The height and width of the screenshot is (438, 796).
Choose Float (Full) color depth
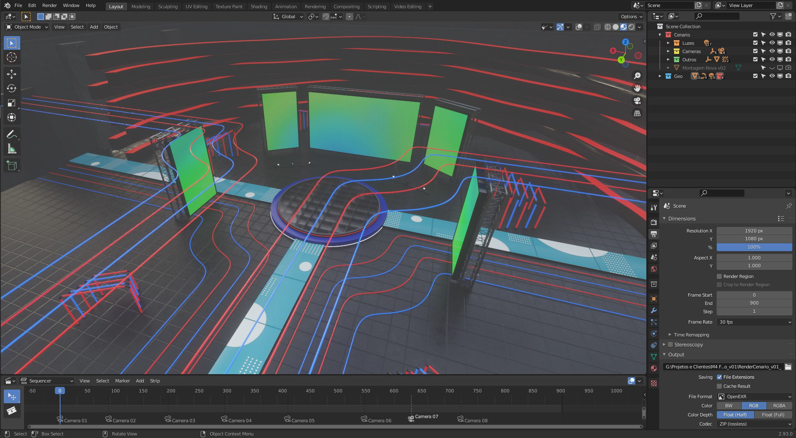click(x=773, y=415)
